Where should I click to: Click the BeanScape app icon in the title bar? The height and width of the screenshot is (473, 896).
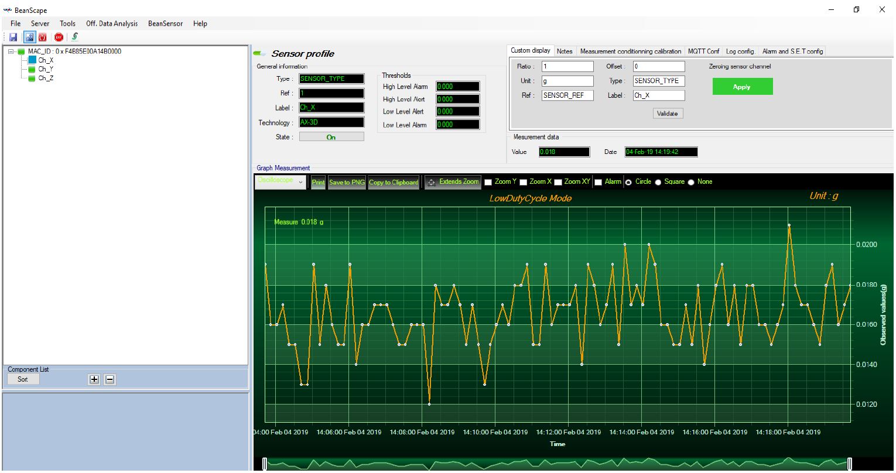(8, 10)
